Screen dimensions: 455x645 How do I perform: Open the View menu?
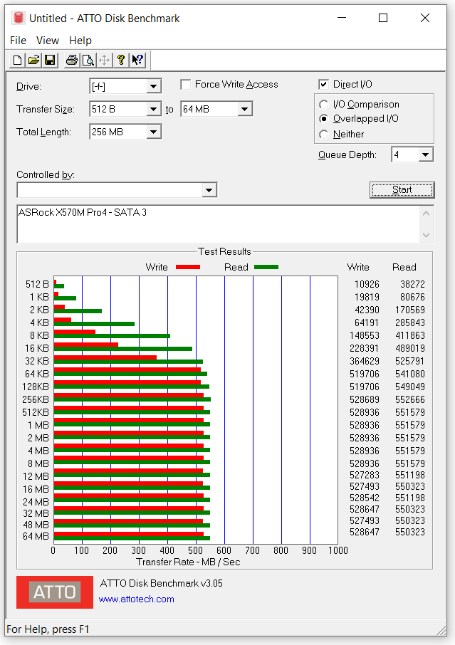click(48, 41)
